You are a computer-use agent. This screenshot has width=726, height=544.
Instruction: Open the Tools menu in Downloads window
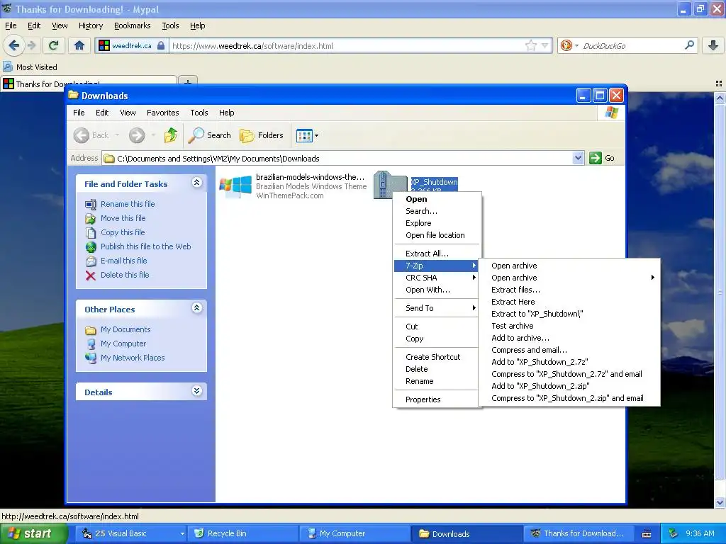(x=199, y=113)
